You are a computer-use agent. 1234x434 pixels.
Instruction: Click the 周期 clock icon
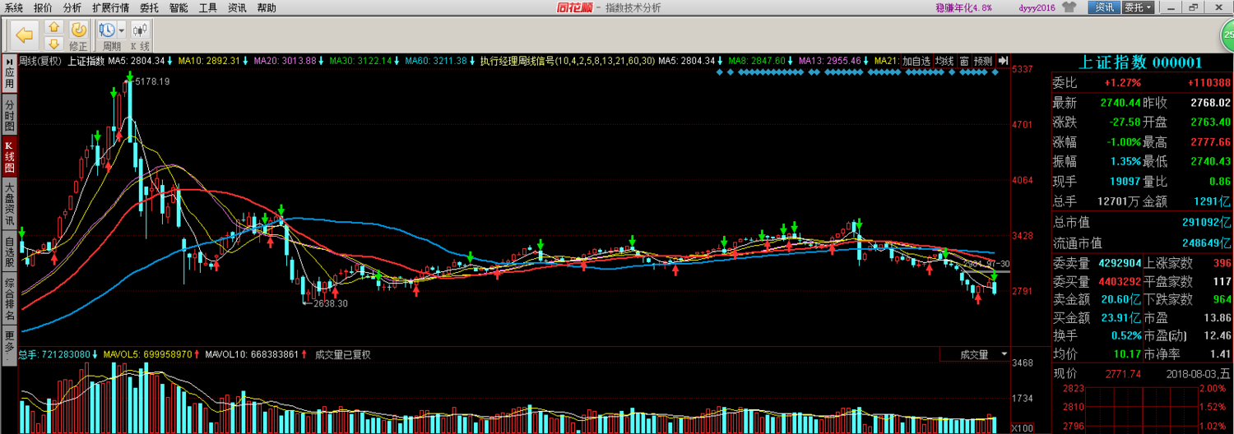[x=108, y=30]
